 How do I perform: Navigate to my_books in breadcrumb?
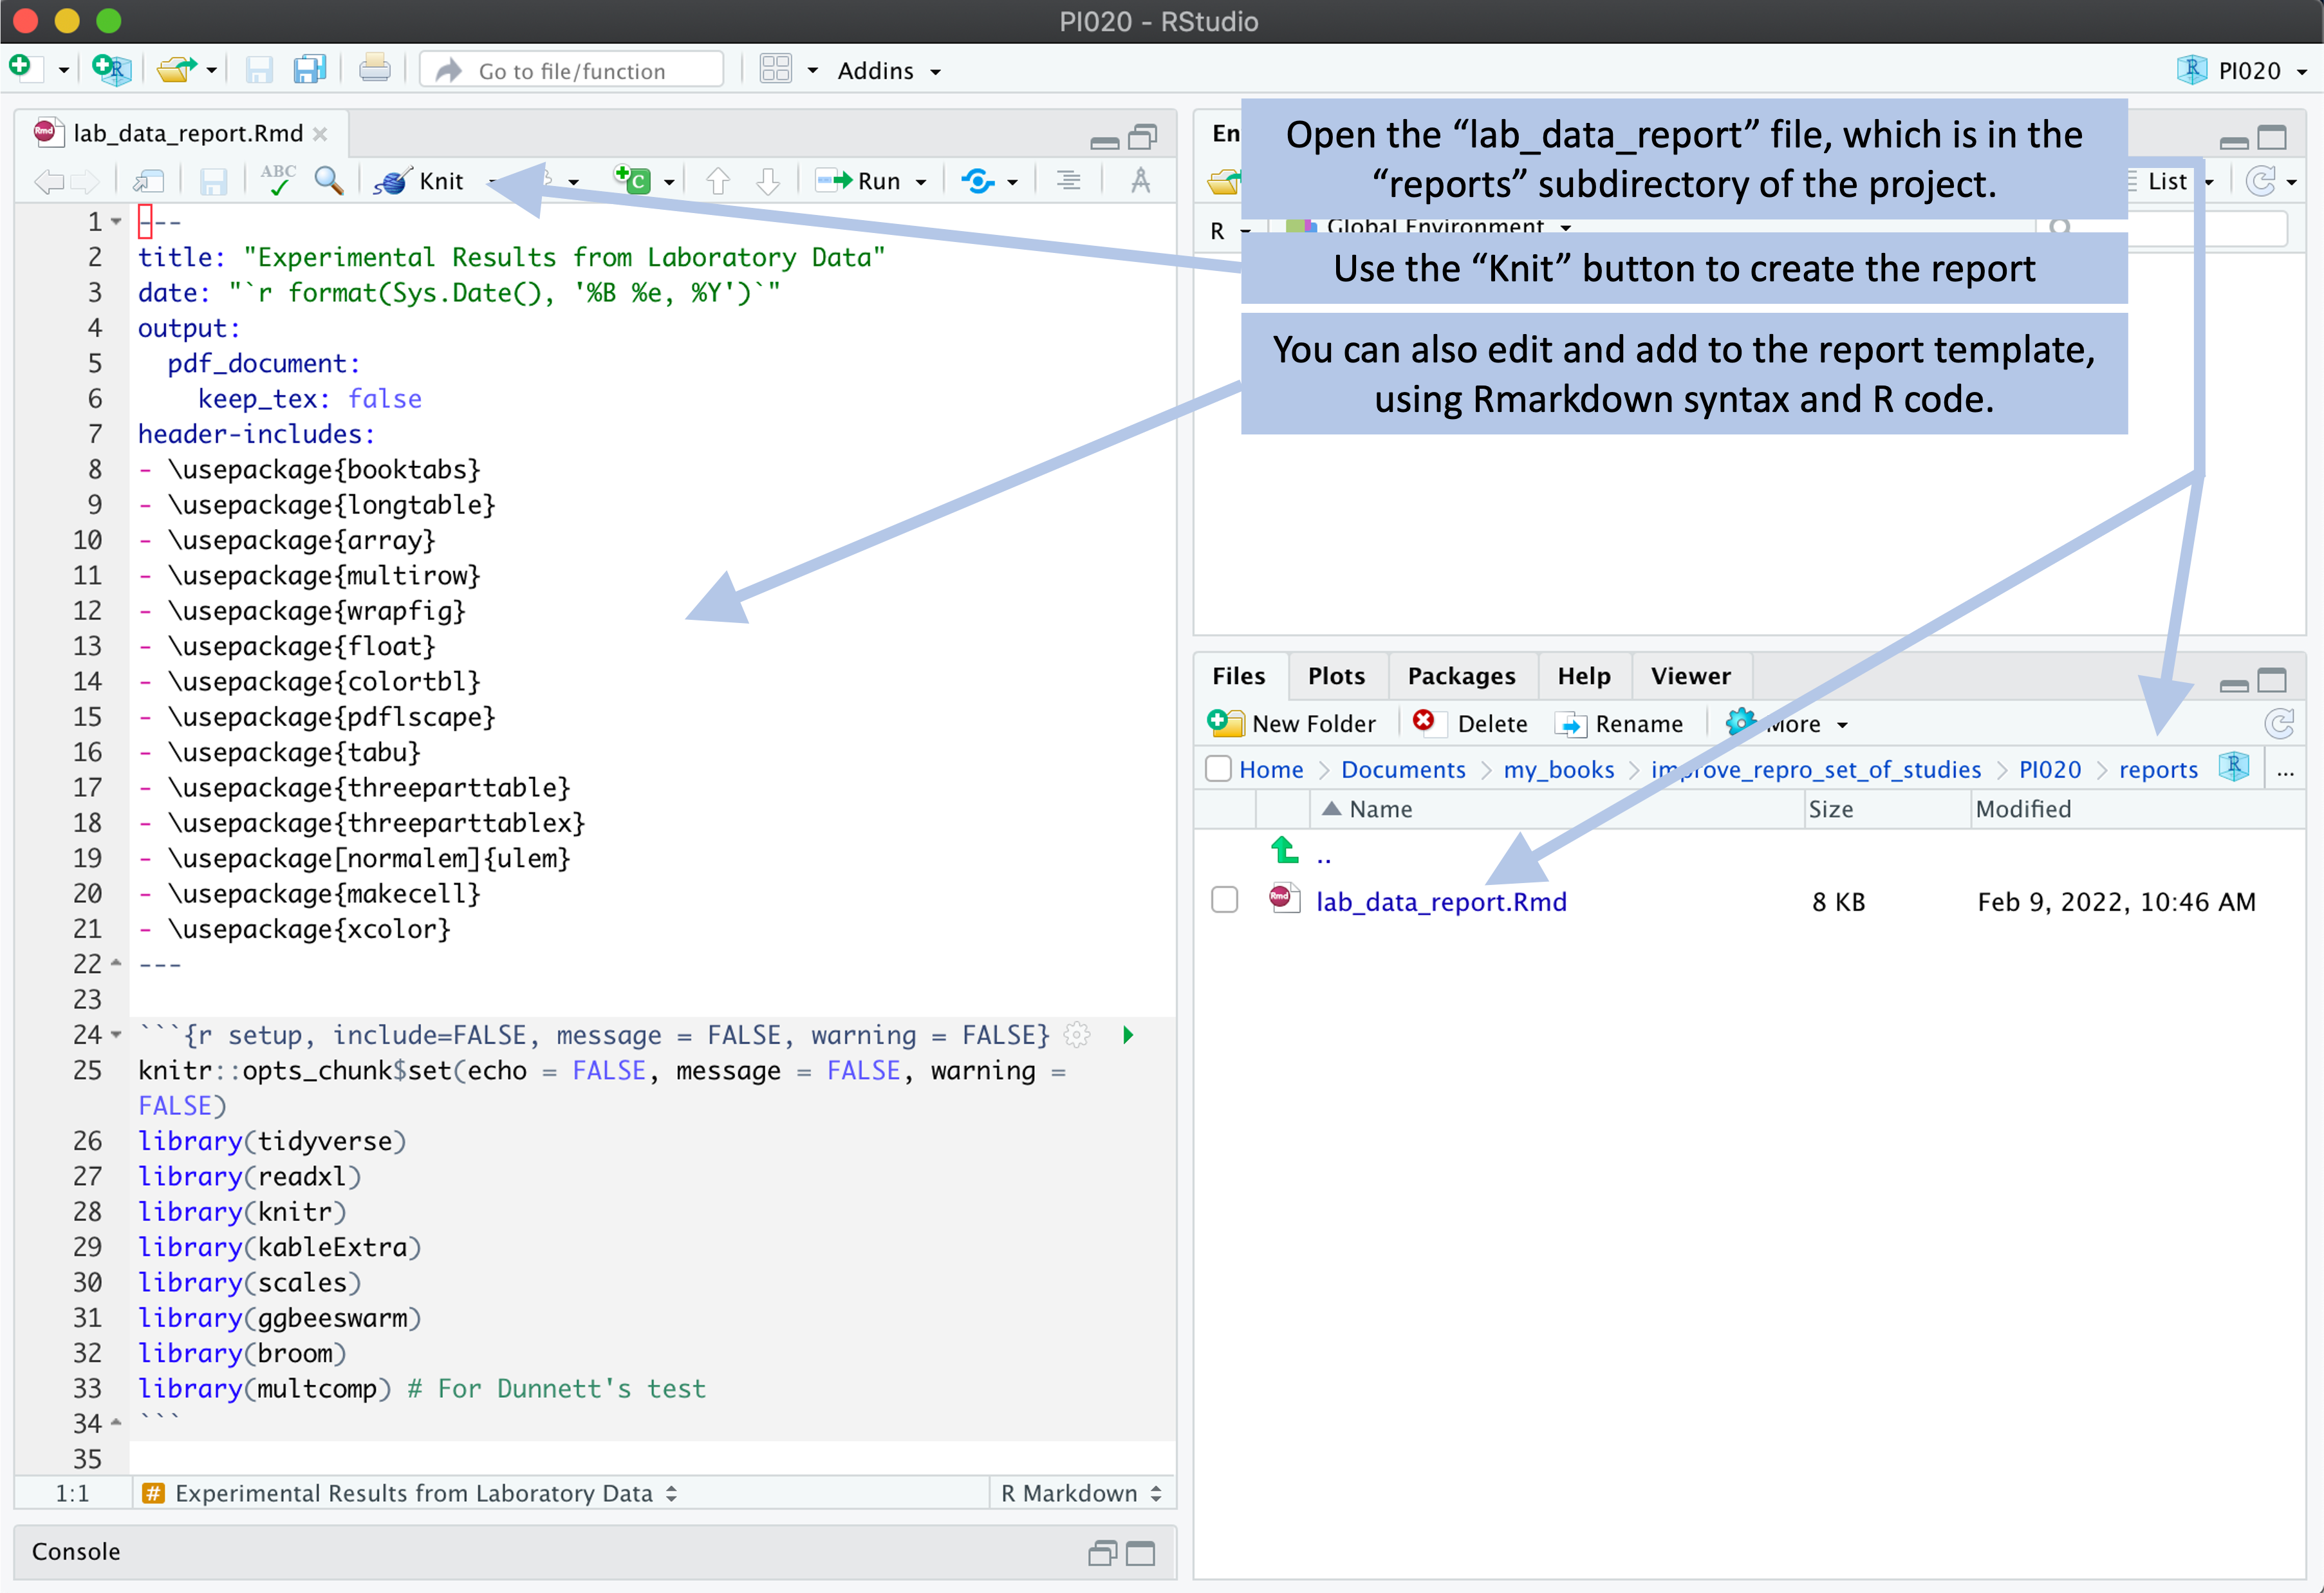click(1558, 769)
